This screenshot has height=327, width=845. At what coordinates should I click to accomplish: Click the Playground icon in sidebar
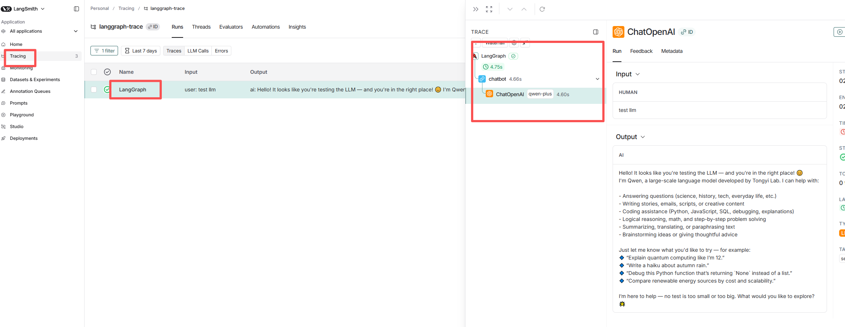coord(3,115)
